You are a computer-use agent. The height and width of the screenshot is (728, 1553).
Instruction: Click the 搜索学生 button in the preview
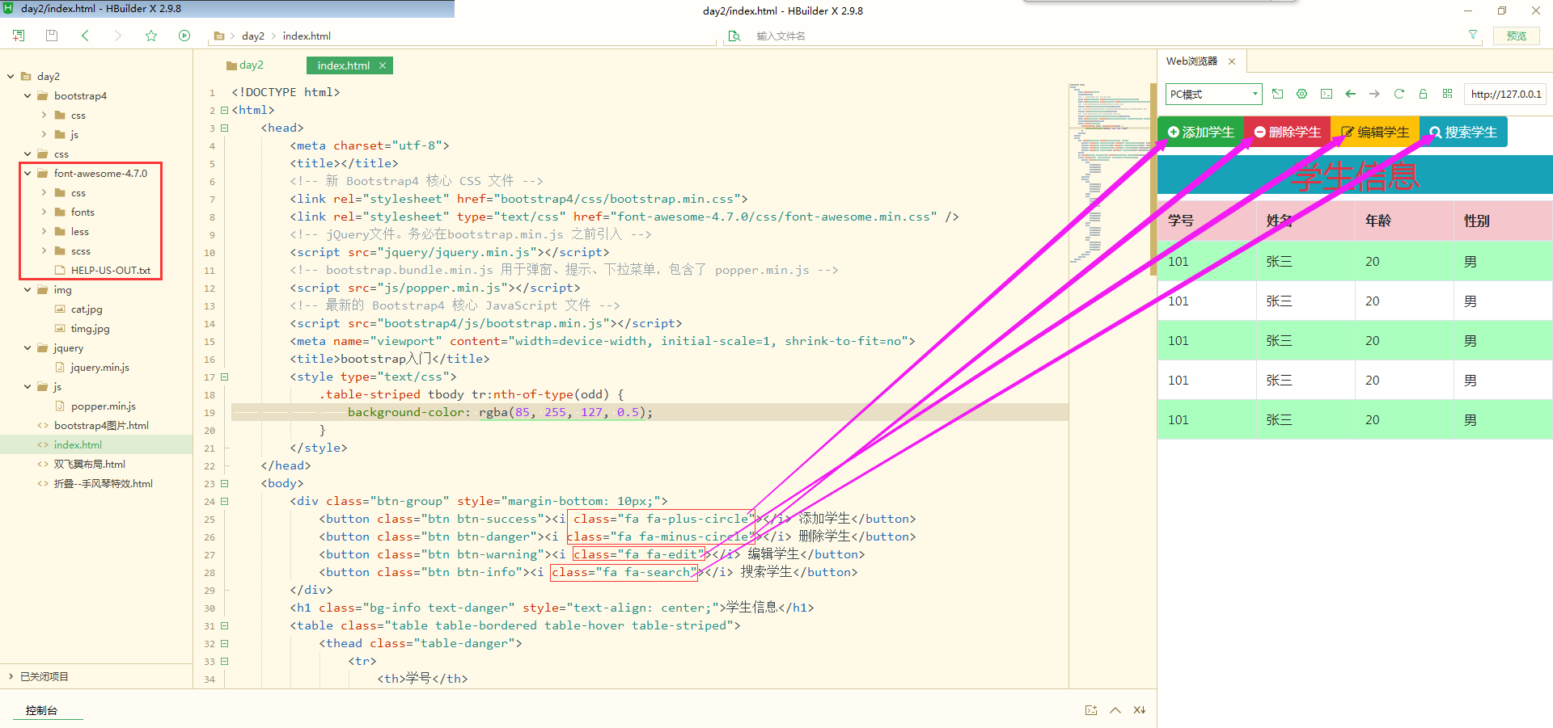pyautogui.click(x=1464, y=131)
